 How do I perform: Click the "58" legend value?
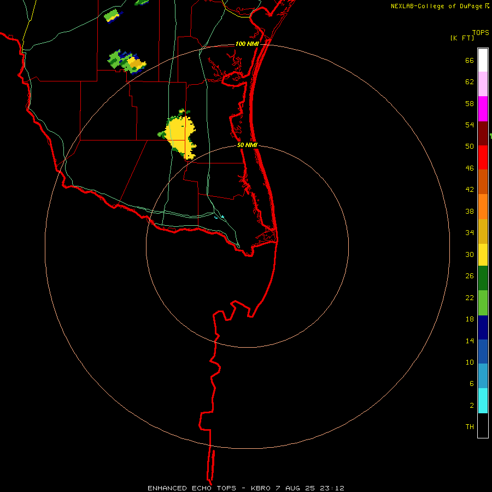(x=470, y=103)
